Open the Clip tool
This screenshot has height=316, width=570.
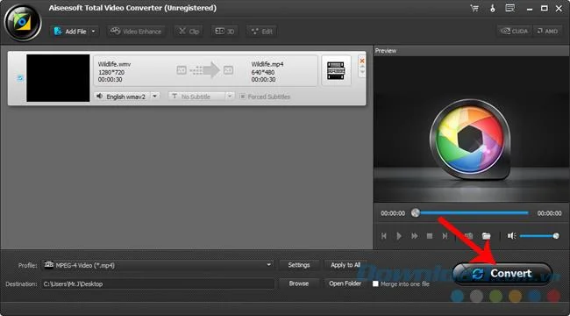189,32
